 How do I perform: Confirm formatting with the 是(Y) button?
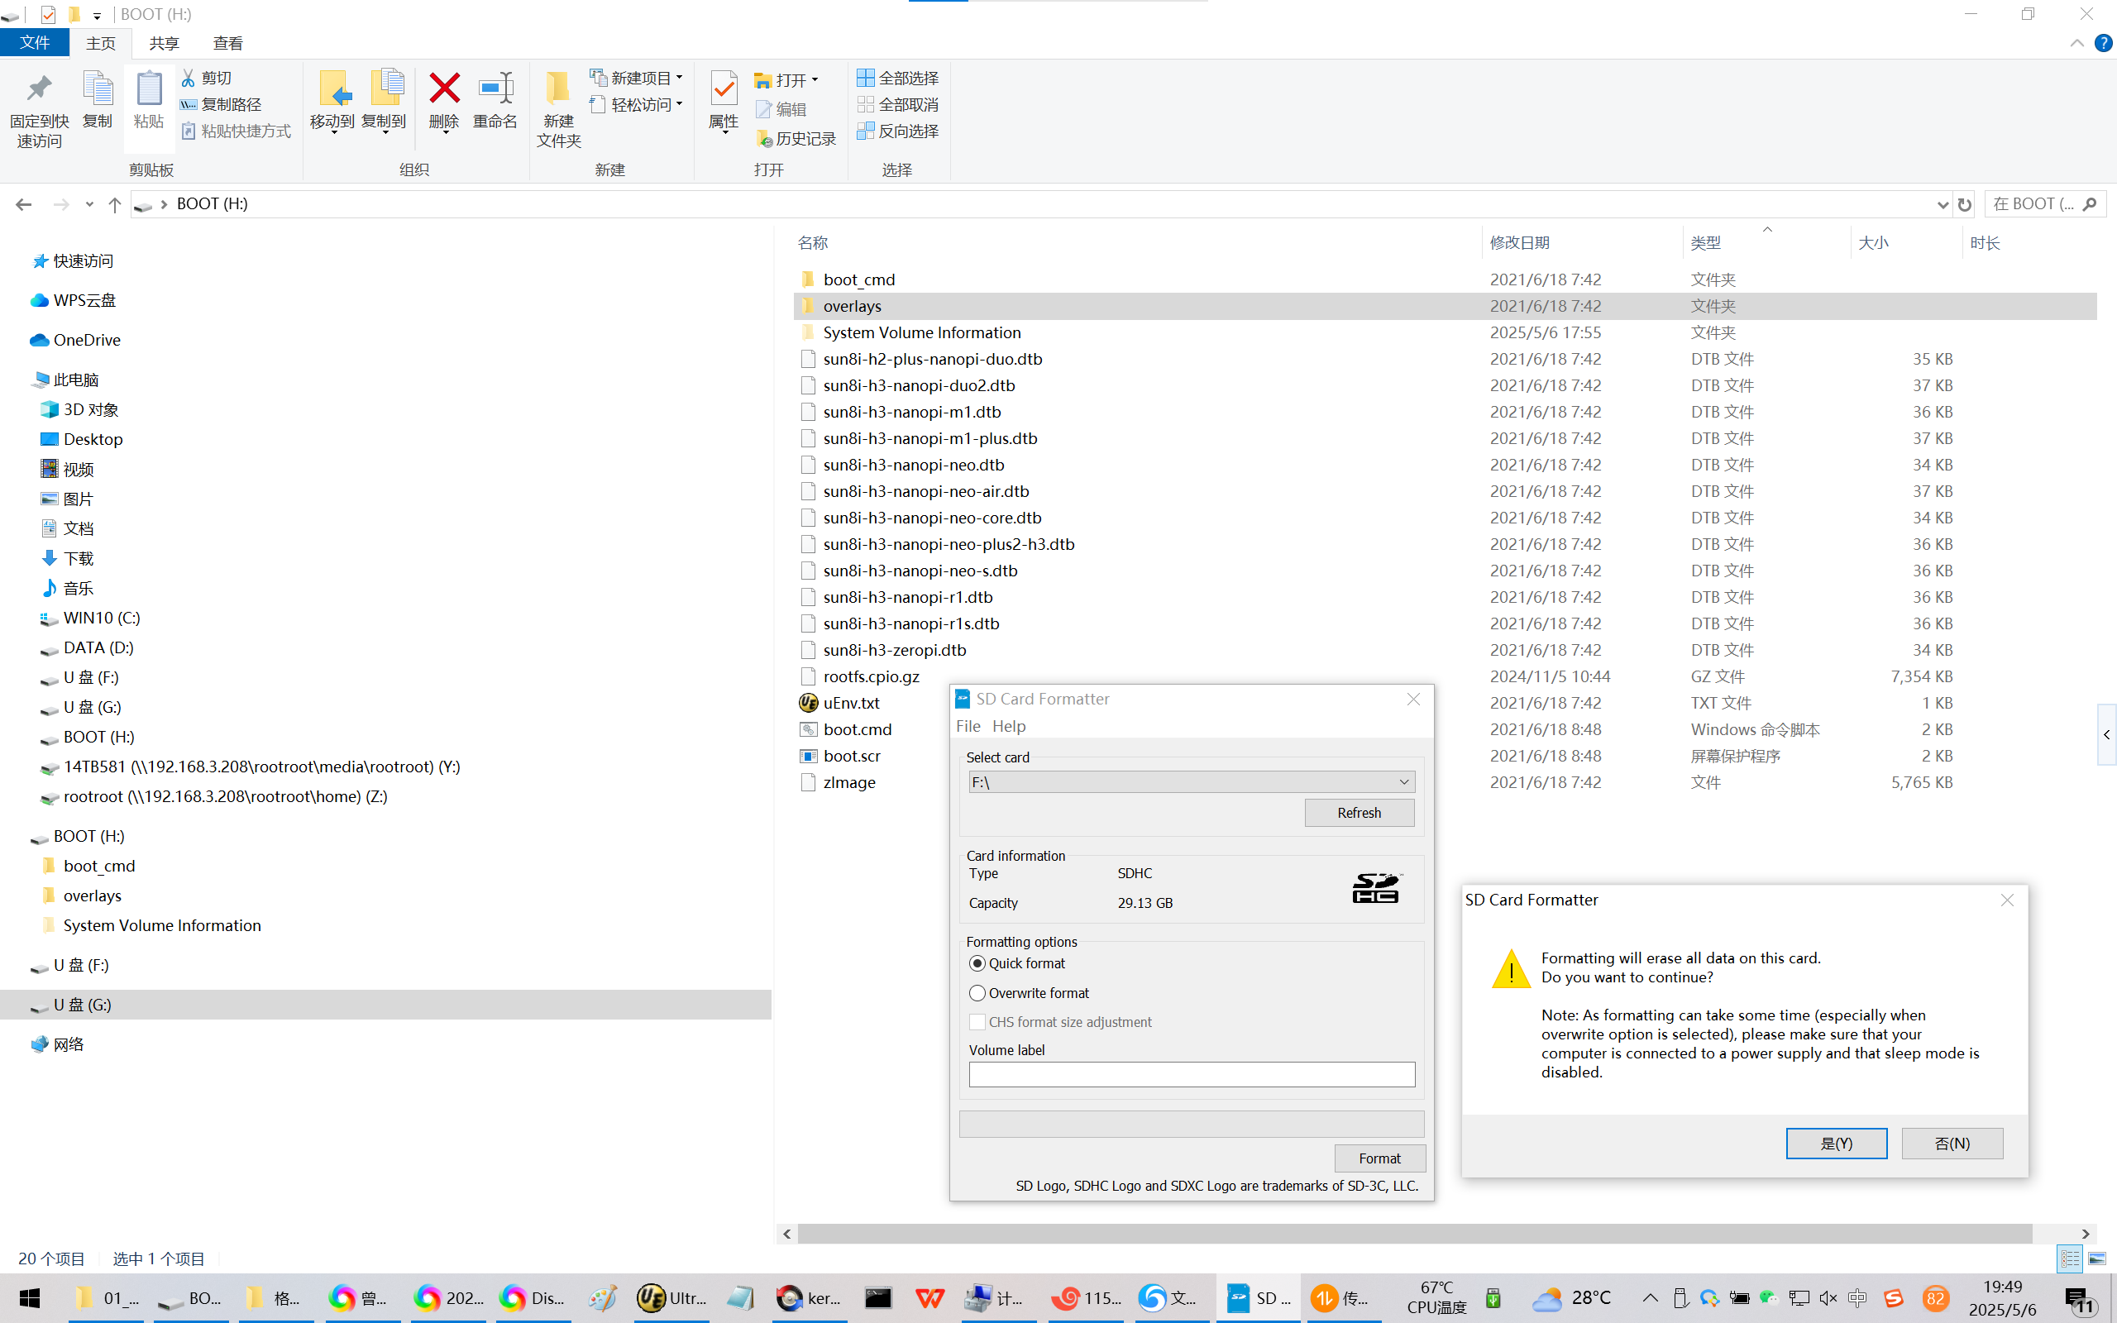pos(1835,1144)
